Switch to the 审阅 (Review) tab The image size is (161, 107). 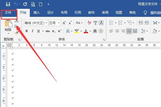coord(105,13)
